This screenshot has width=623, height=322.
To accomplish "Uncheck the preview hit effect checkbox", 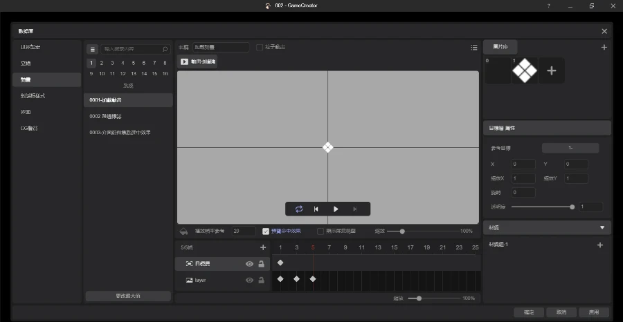I will click(266, 231).
